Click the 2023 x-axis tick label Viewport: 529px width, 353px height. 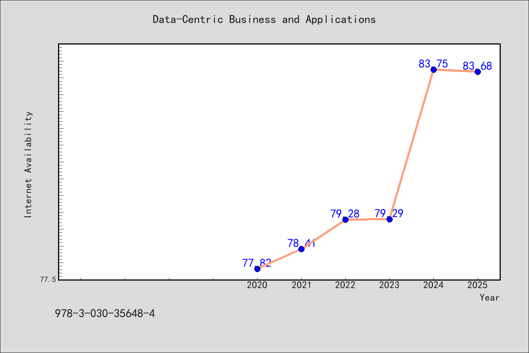(389, 285)
